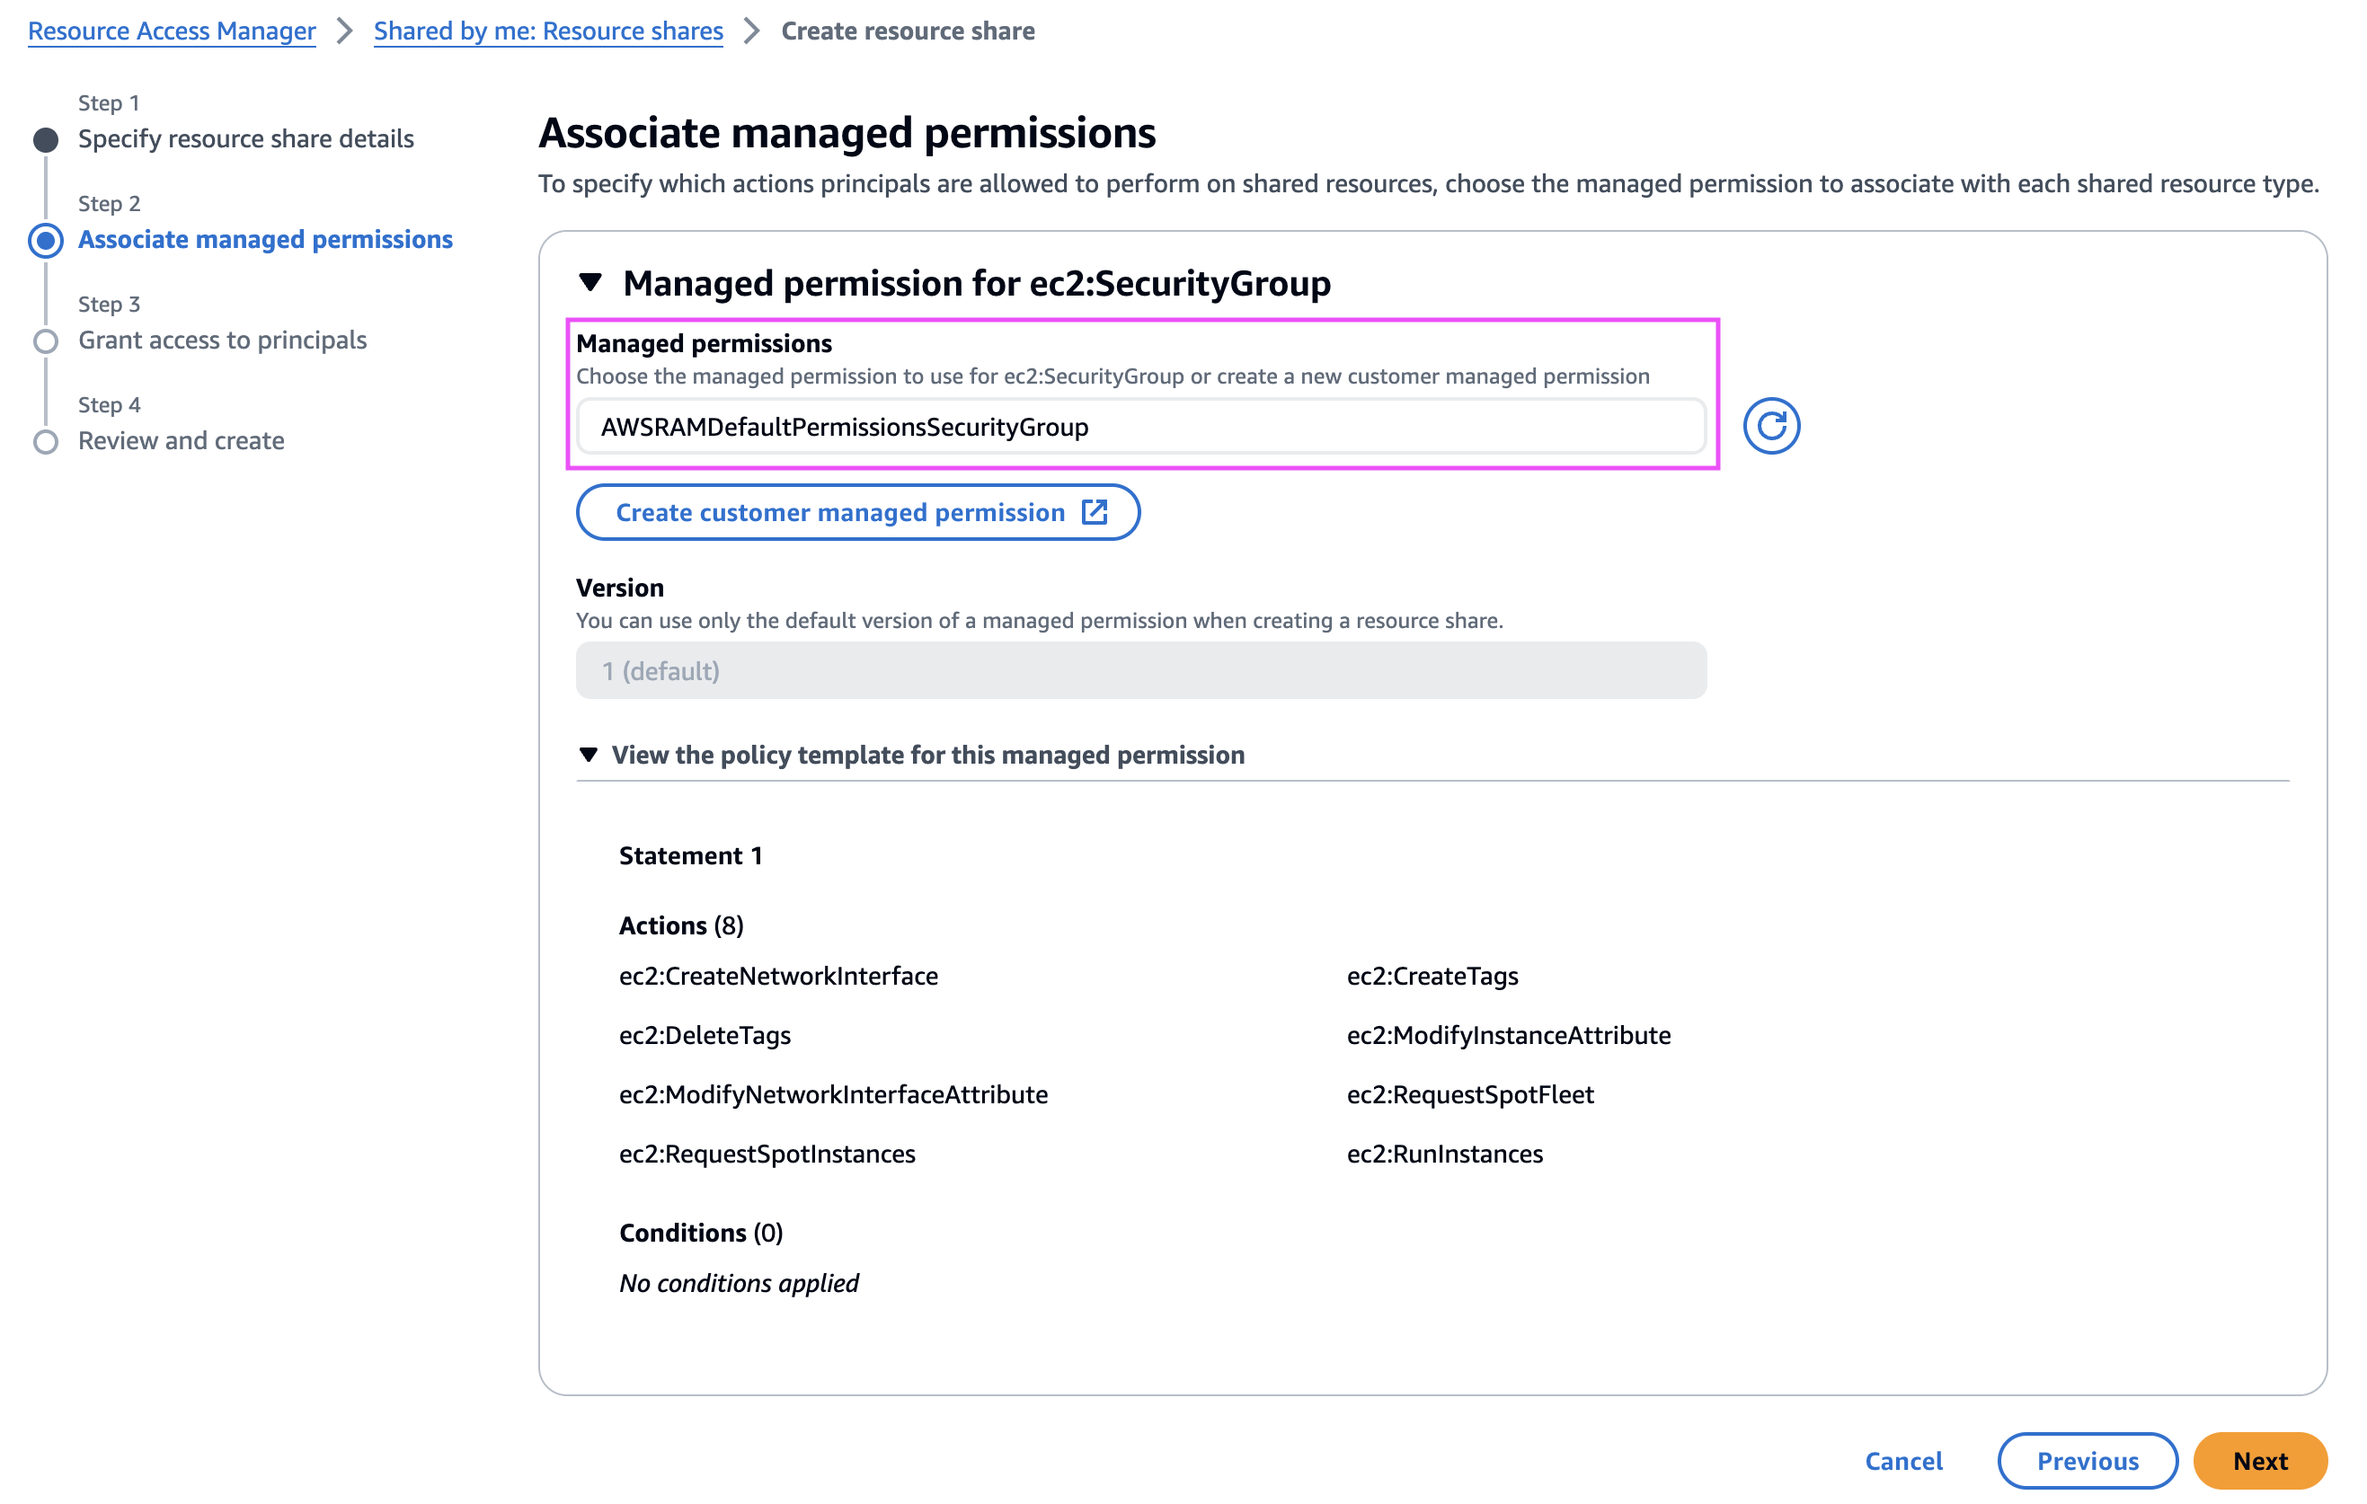Click the first breadcrumb chevron separator
Screen dimensions: 2367x1504
(344, 31)
